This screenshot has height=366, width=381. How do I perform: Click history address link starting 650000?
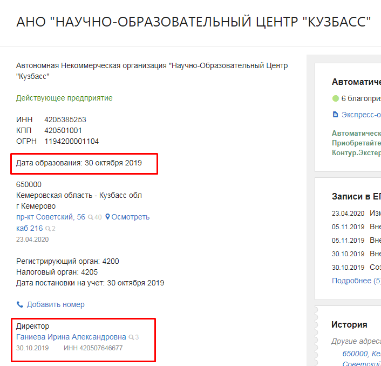(x=362, y=354)
